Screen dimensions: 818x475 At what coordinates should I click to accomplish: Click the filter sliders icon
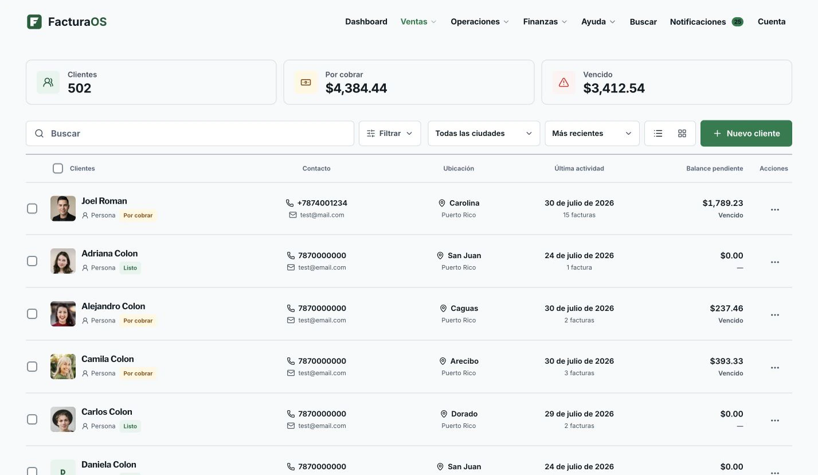(371, 133)
